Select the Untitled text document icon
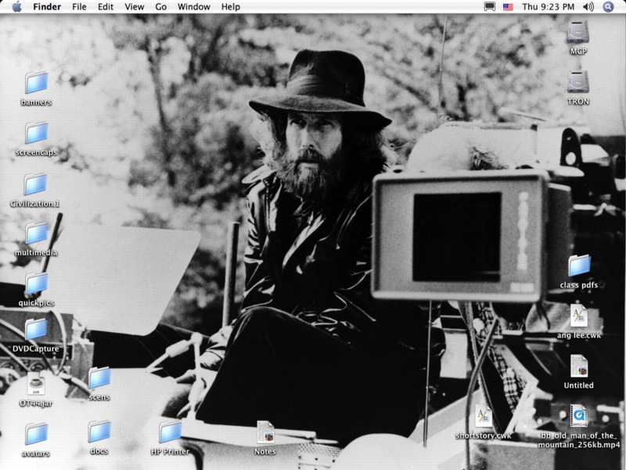 click(579, 366)
